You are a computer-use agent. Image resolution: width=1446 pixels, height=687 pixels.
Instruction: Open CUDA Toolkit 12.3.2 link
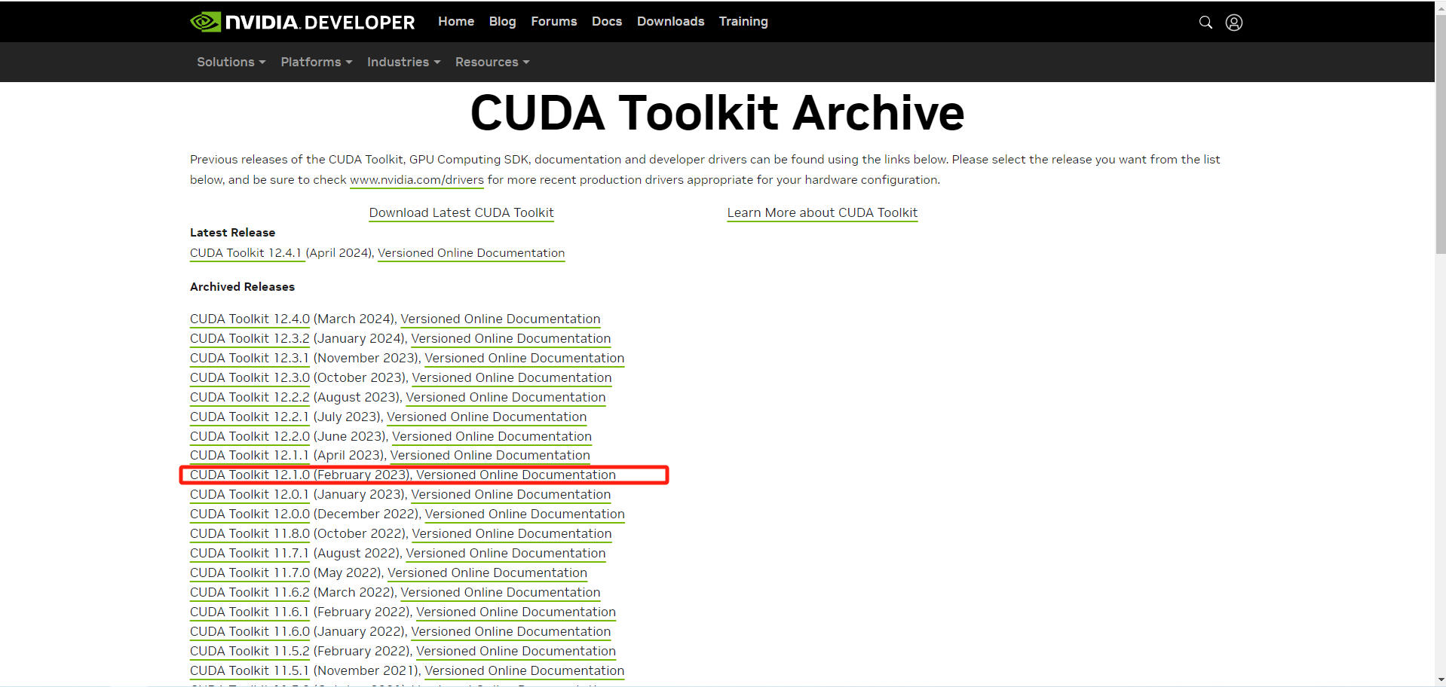(250, 339)
